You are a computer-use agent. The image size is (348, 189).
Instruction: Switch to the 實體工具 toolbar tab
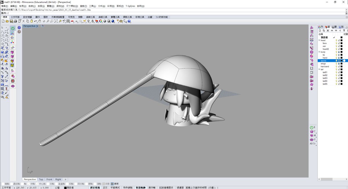[115, 17]
